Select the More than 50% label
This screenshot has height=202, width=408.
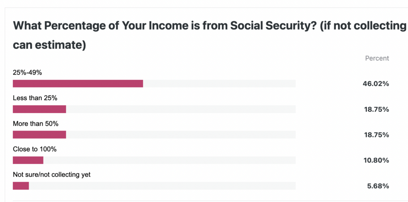pos(35,124)
